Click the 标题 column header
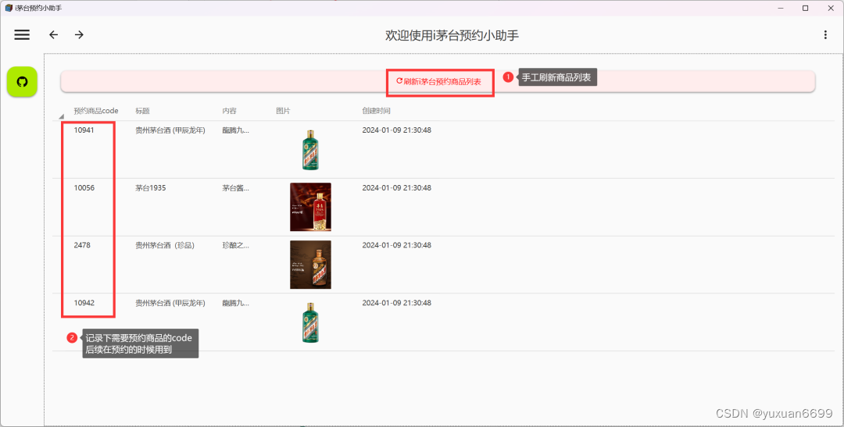The image size is (844, 427). [143, 111]
